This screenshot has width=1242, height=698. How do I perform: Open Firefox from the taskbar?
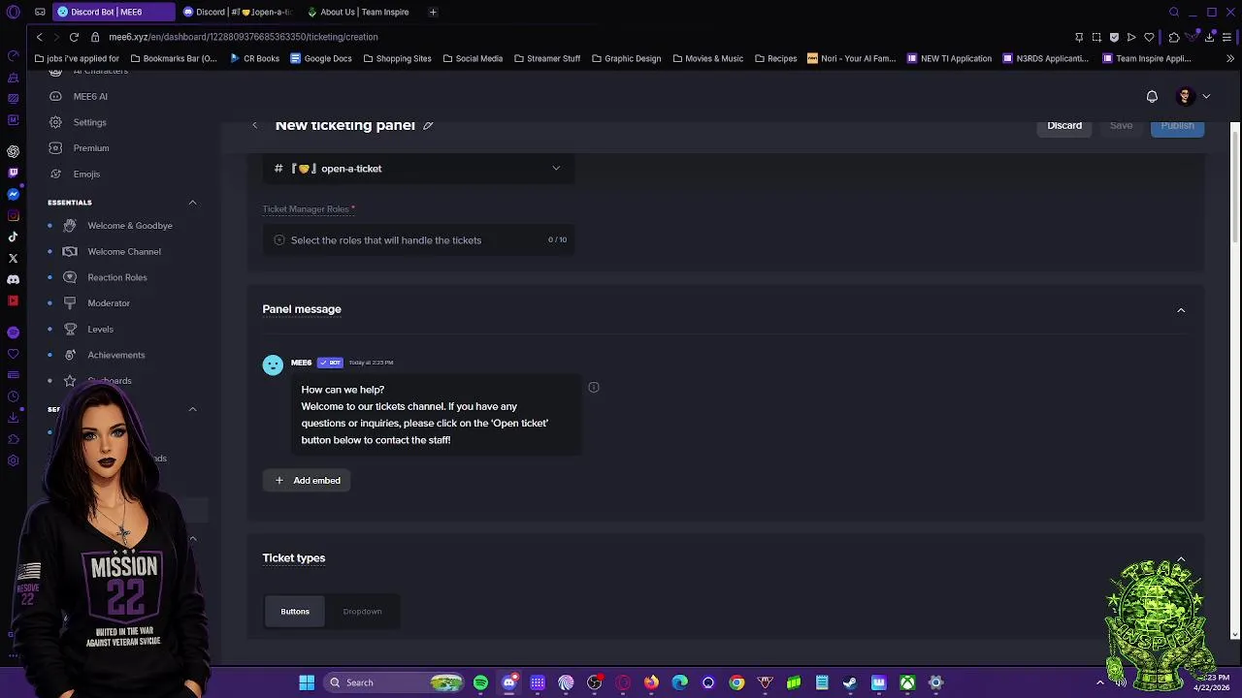[x=651, y=682]
